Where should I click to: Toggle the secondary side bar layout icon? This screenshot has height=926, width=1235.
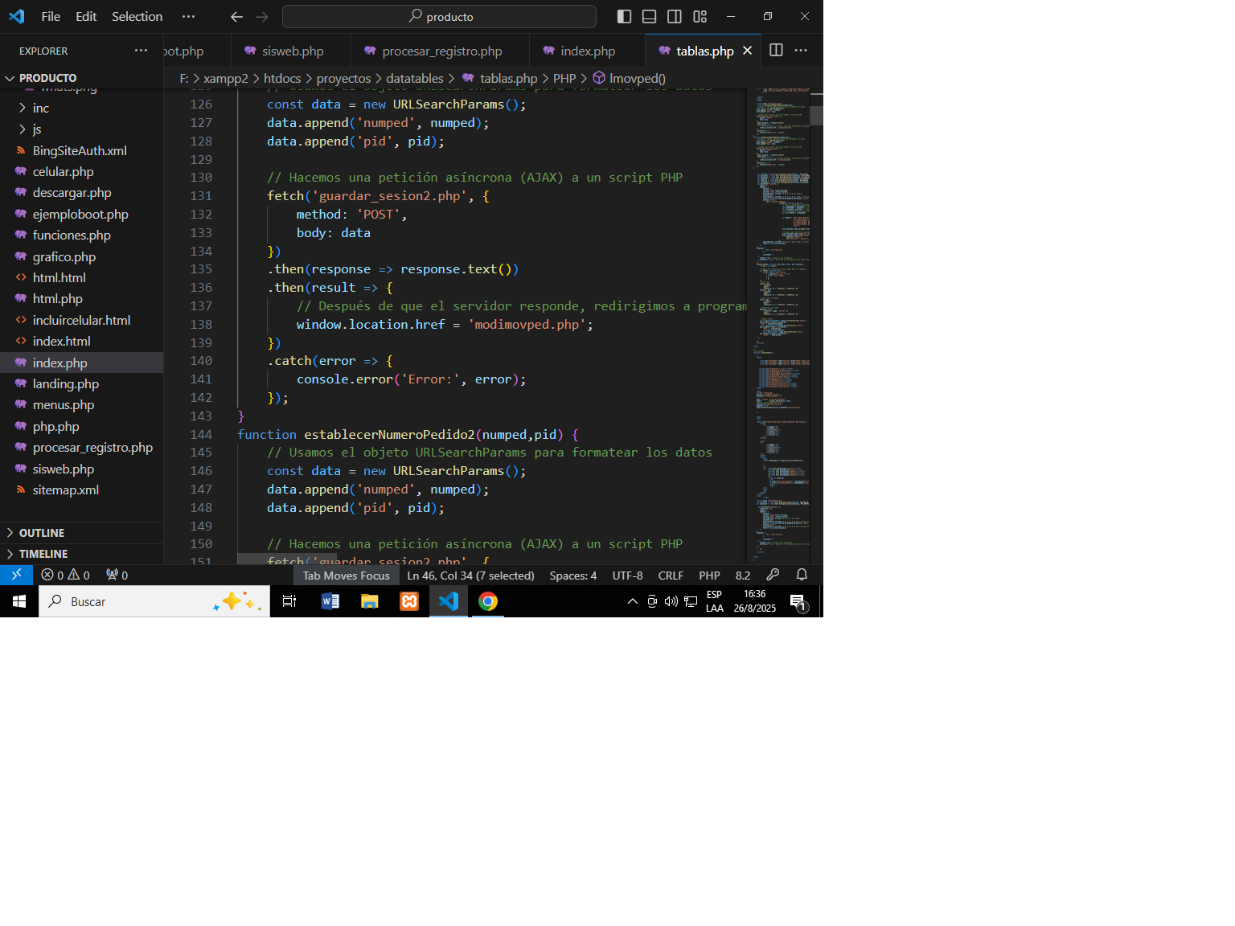675,16
